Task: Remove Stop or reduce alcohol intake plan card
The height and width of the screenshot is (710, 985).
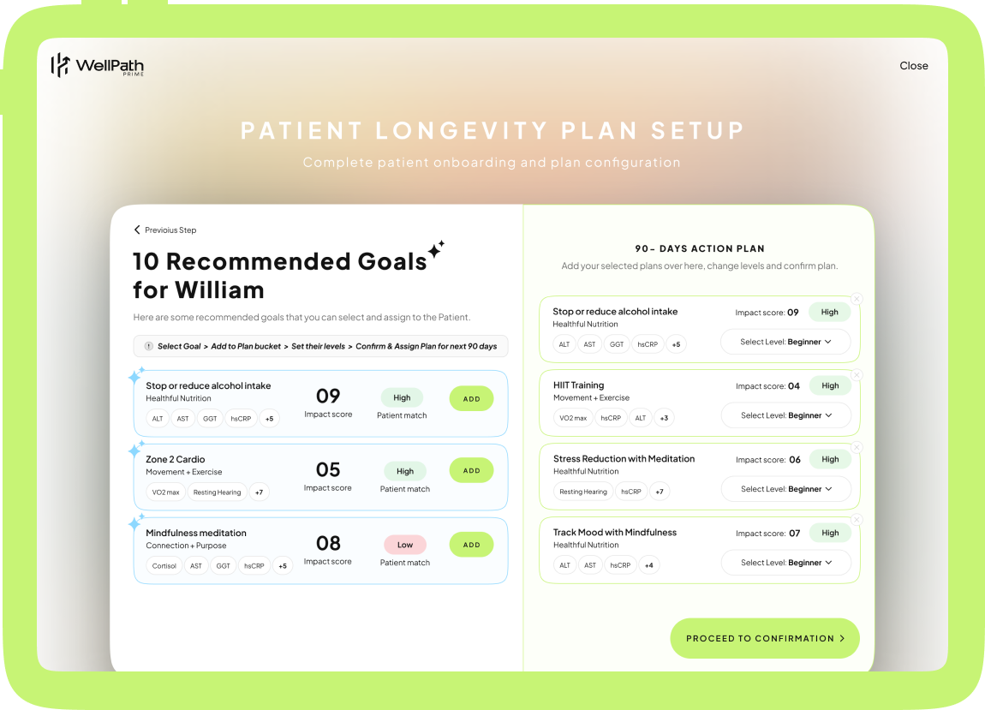Action: point(857,299)
